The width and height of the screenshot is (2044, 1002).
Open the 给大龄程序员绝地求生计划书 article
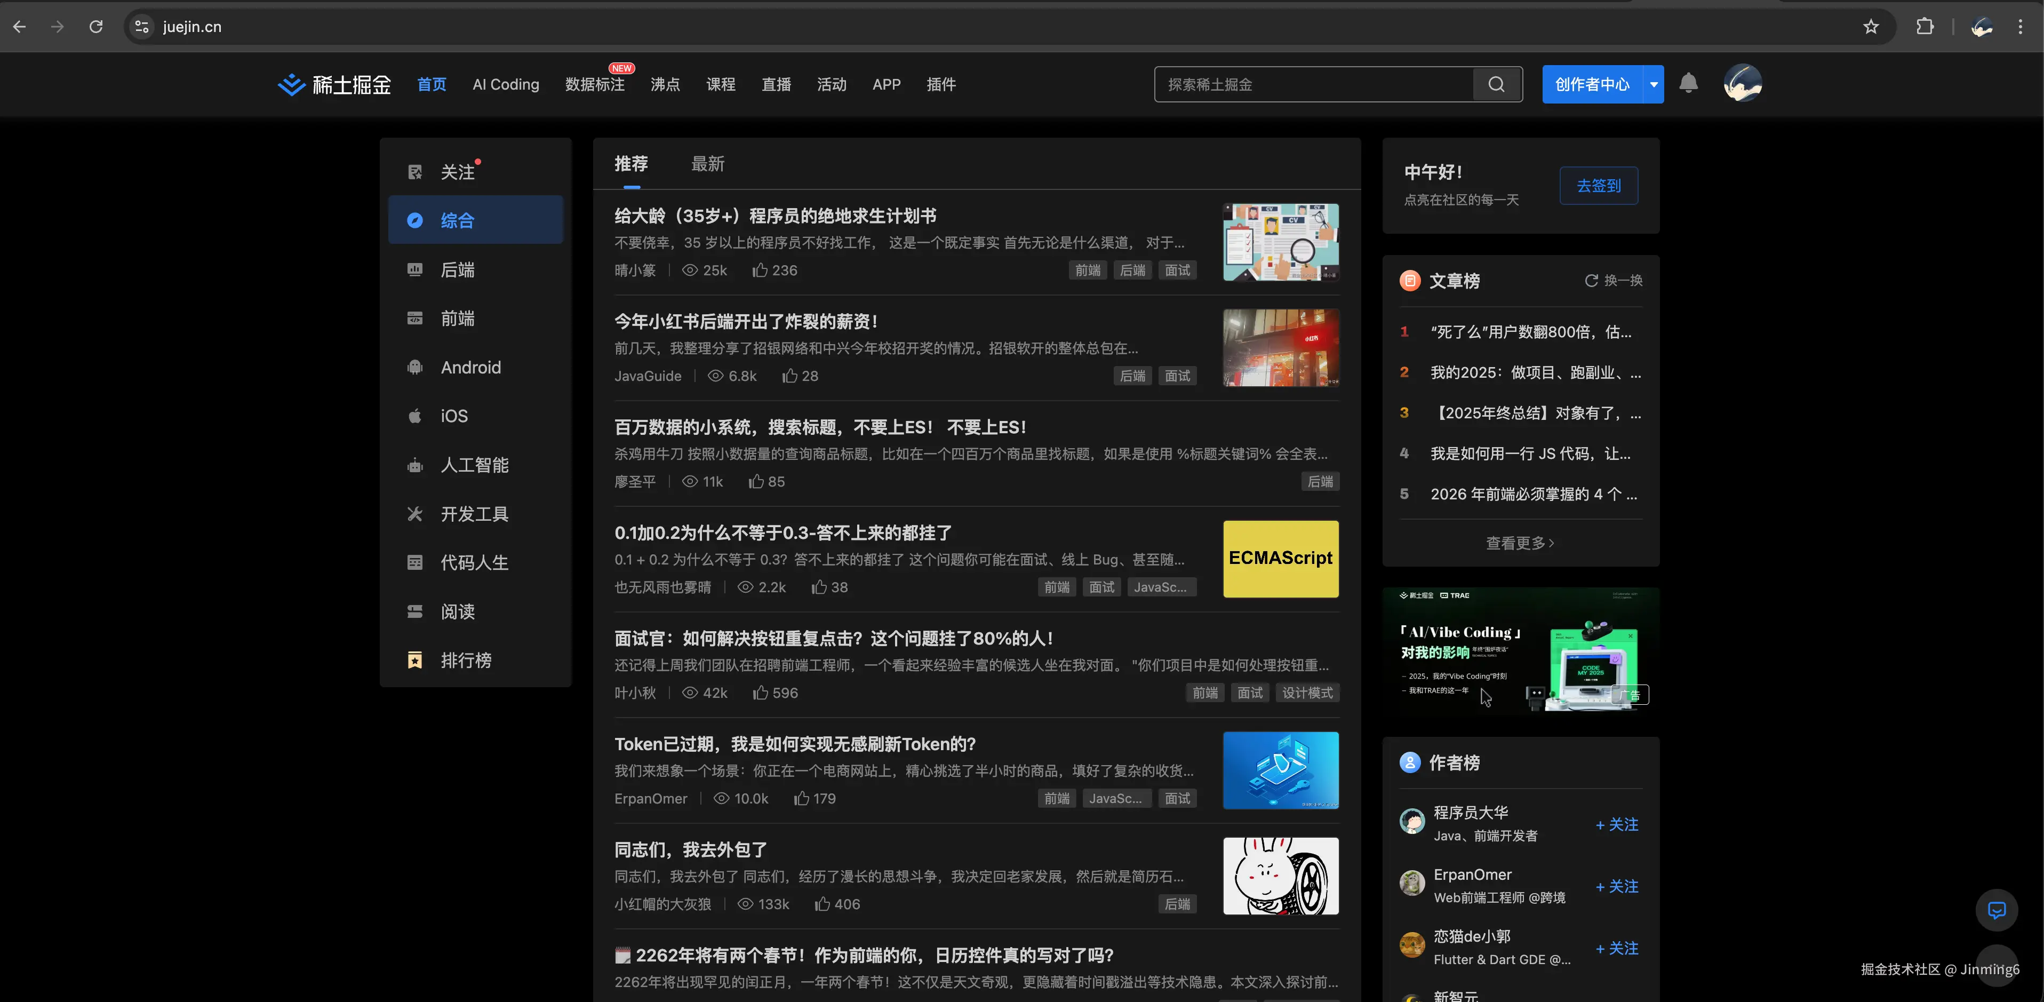click(775, 215)
